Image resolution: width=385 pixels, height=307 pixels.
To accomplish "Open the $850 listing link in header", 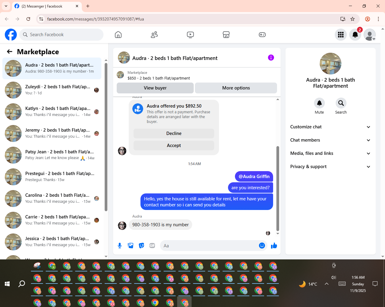I will [x=159, y=78].
